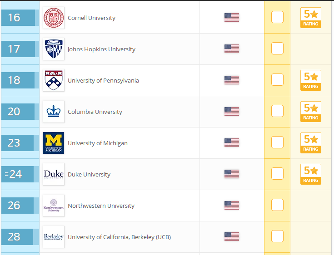The height and width of the screenshot is (255, 334).
Task: Select the University of Michigan M logo
Action: pyautogui.click(x=54, y=143)
